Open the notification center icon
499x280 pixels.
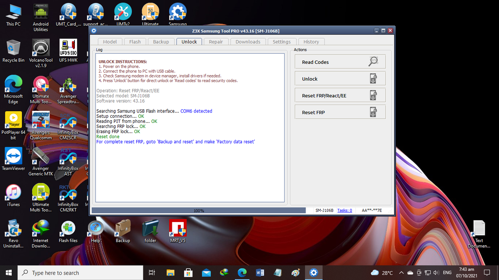(x=487, y=273)
